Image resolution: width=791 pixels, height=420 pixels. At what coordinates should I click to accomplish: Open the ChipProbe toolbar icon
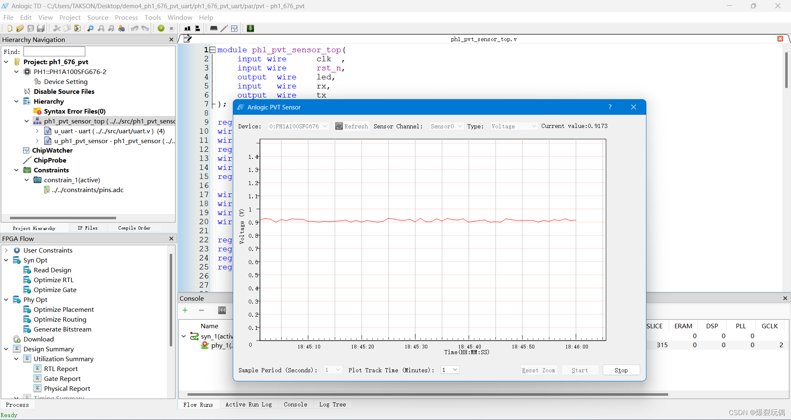click(x=224, y=28)
